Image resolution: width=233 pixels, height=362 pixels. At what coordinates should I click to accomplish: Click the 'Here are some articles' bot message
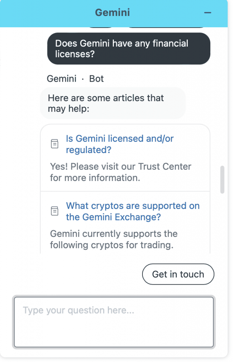point(113,103)
